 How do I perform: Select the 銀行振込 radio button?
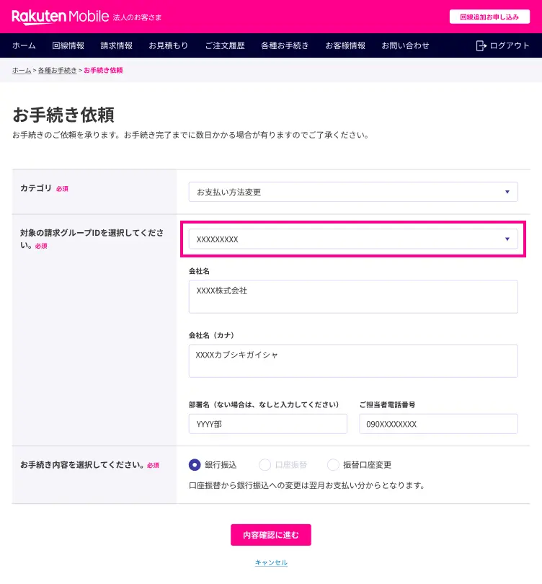tap(195, 464)
